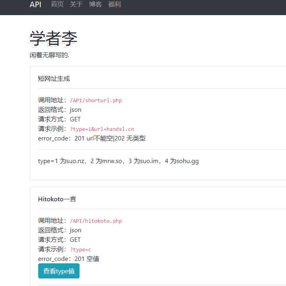The height and width of the screenshot is (286, 286).
Task: Click 请求方式 GET in Hitokoto card
Action: point(59,240)
